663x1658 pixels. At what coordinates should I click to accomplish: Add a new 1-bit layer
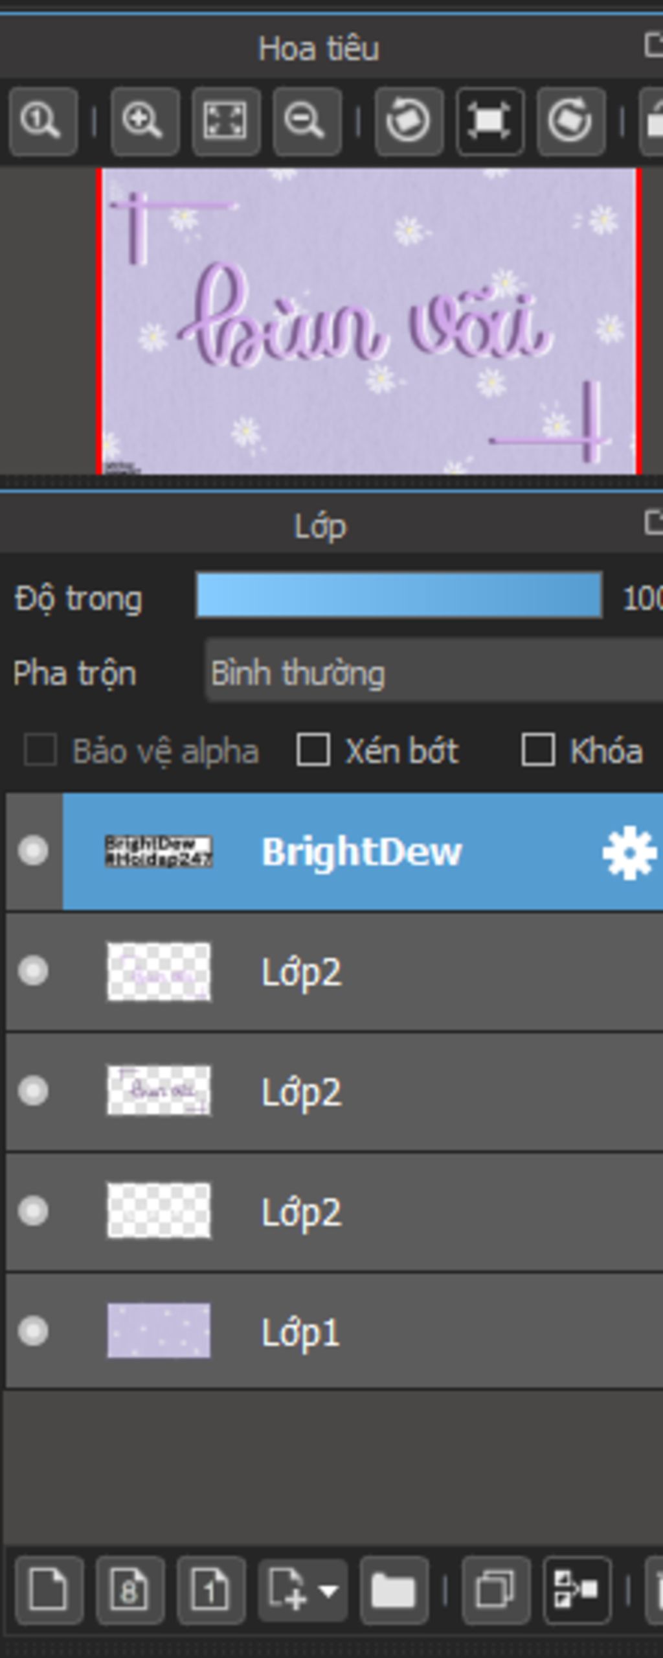pyautogui.click(x=211, y=1589)
